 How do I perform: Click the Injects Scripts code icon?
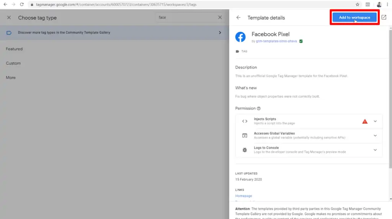tap(245, 121)
